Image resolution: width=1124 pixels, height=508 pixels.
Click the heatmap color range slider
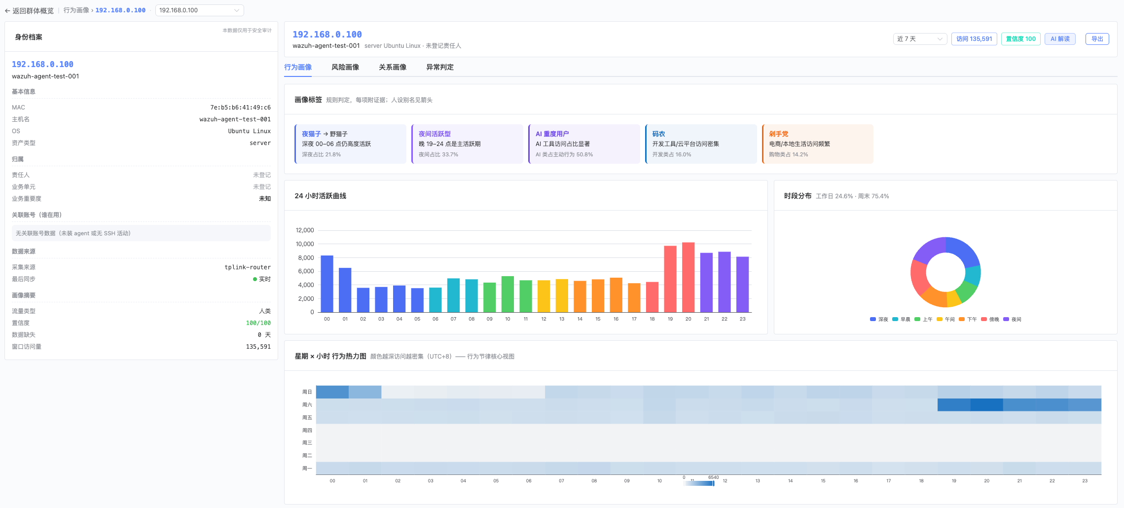click(699, 483)
